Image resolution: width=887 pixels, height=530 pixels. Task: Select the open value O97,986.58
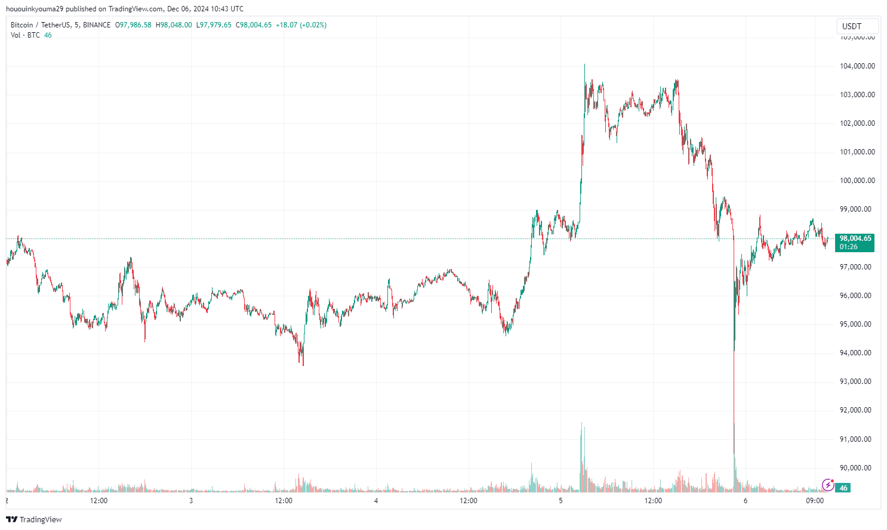tap(133, 25)
